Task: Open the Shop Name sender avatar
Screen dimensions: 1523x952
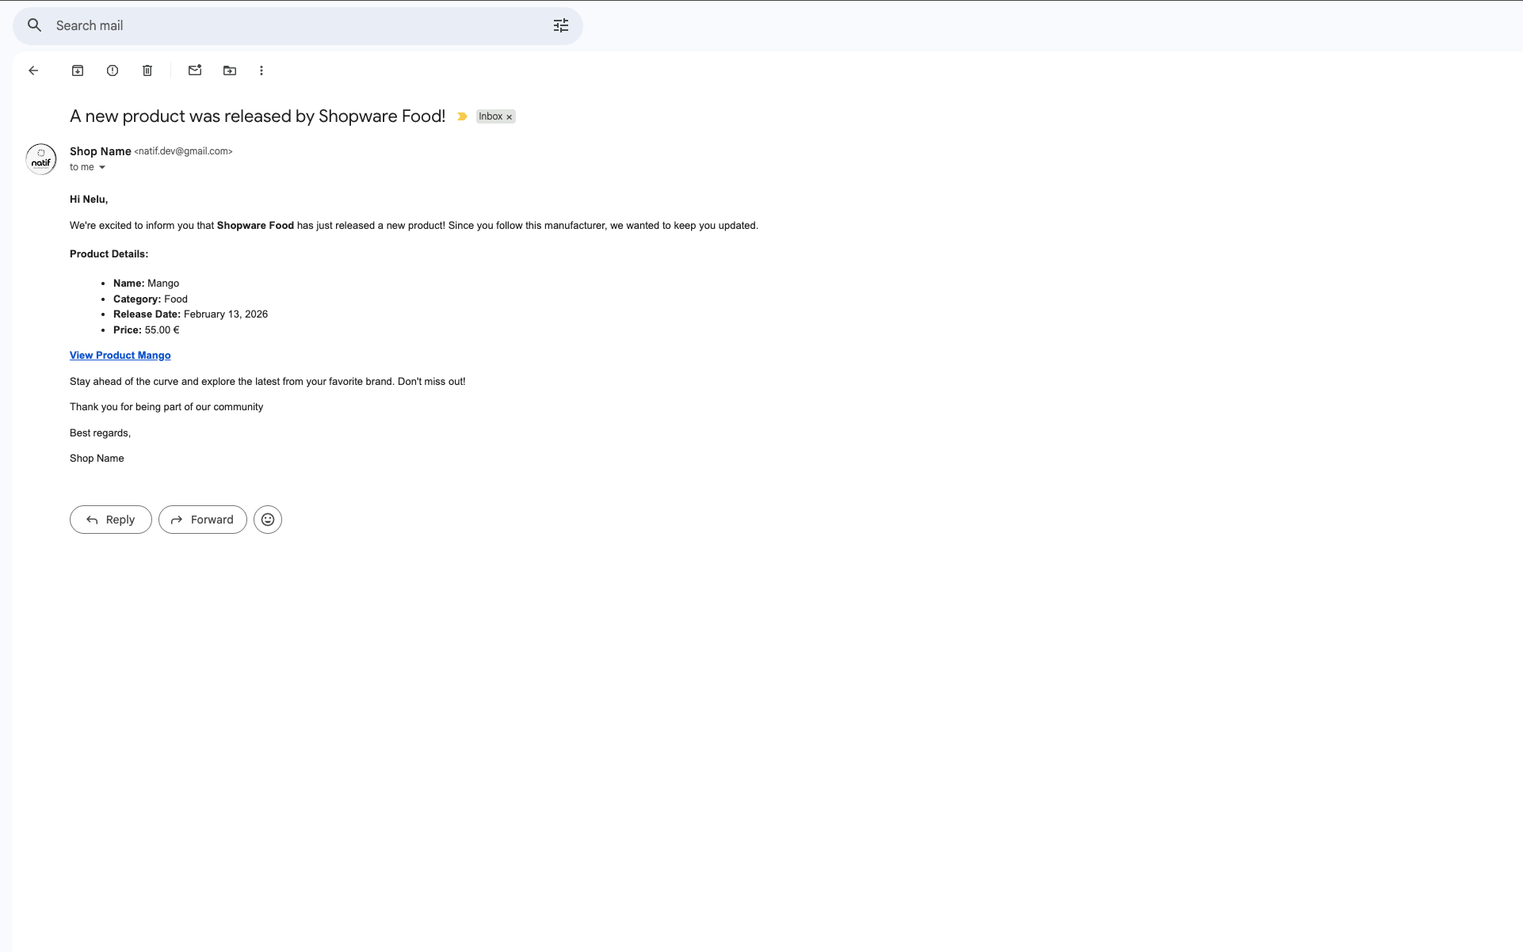Action: pyautogui.click(x=40, y=158)
